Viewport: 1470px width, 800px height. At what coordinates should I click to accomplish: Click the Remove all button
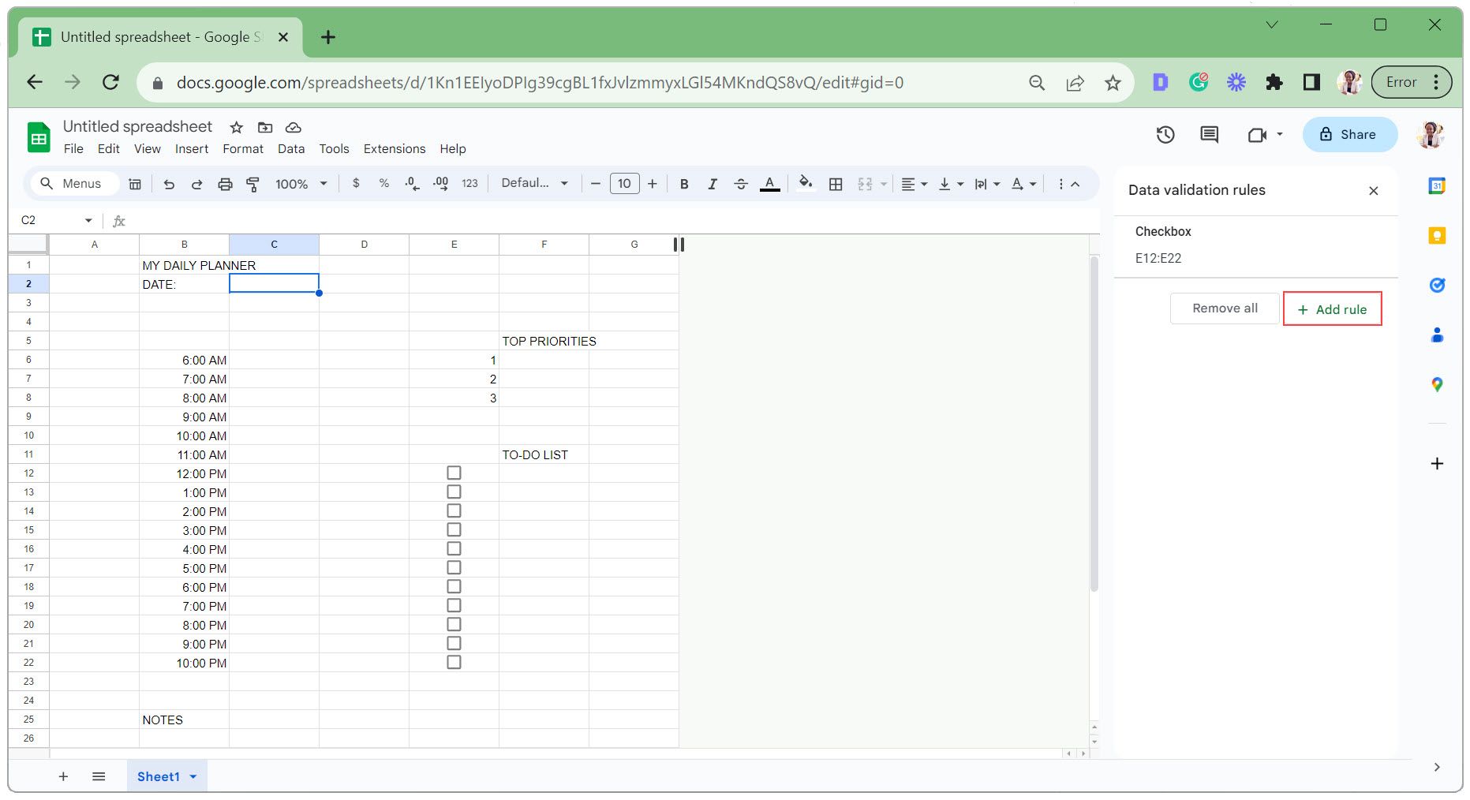coord(1224,308)
